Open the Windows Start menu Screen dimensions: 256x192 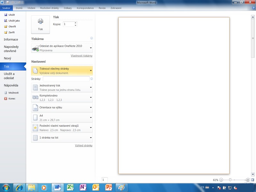click(x=6, y=188)
